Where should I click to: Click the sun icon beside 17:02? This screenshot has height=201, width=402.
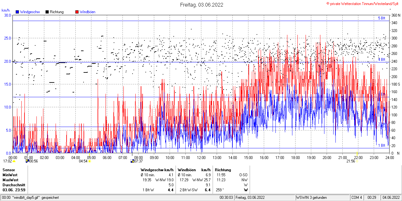(14, 161)
